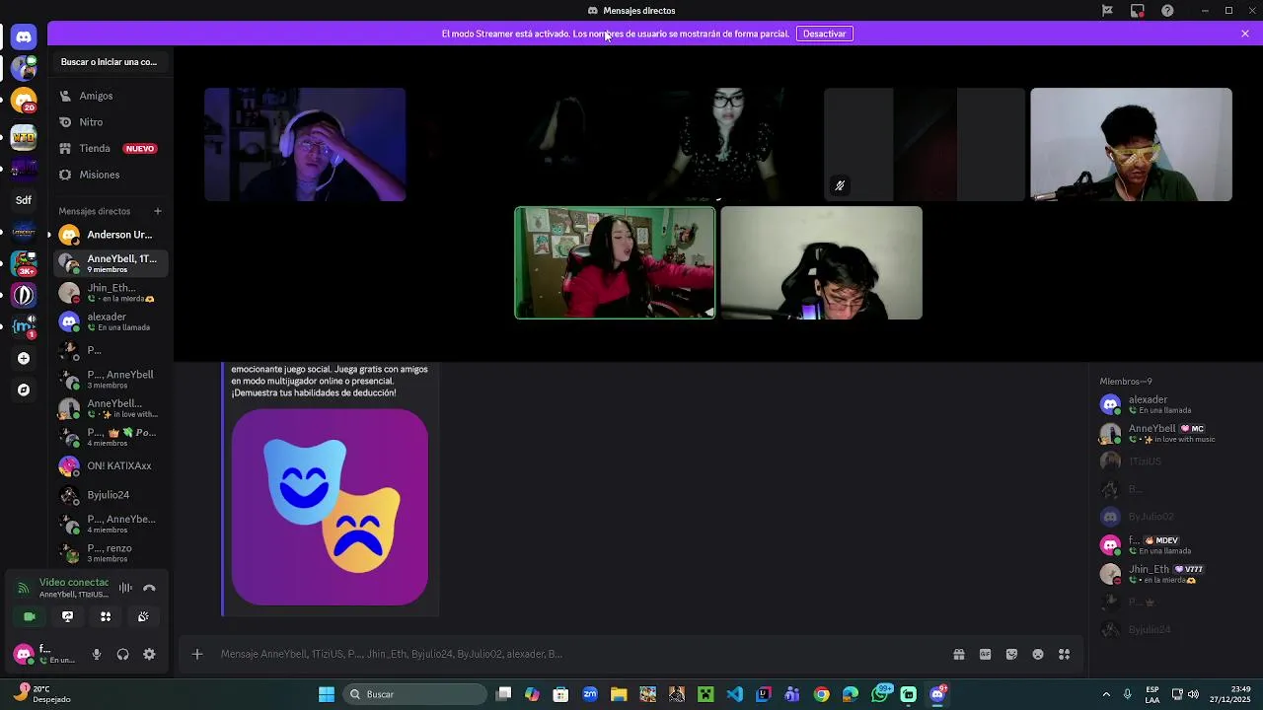Screen dimensions: 1263x710
Task: Focus the top-left headphones user video tile
Action: [x=305, y=144]
